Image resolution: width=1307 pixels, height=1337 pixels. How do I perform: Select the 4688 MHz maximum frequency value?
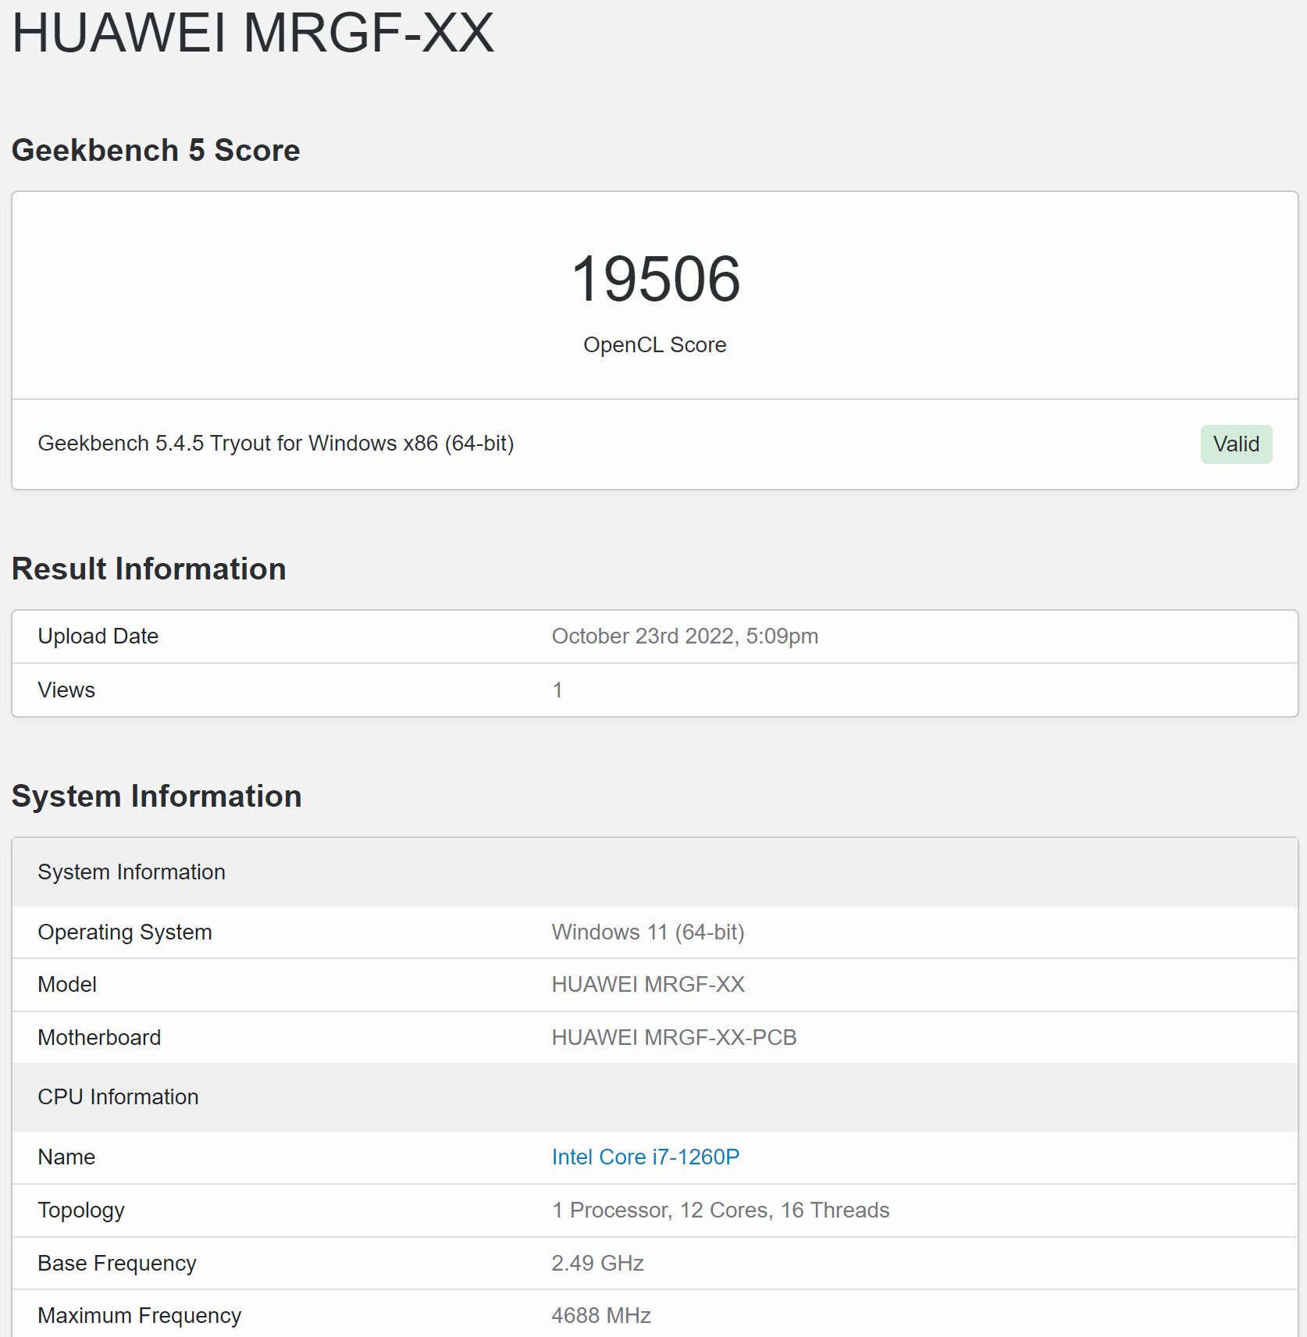point(601,1315)
